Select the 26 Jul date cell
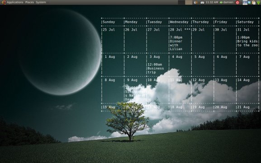The height and width of the screenshot is (163, 261). (131, 30)
